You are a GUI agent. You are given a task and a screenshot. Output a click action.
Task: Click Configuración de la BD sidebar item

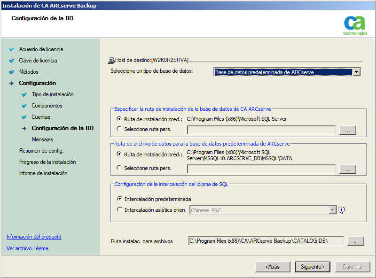[63, 128]
